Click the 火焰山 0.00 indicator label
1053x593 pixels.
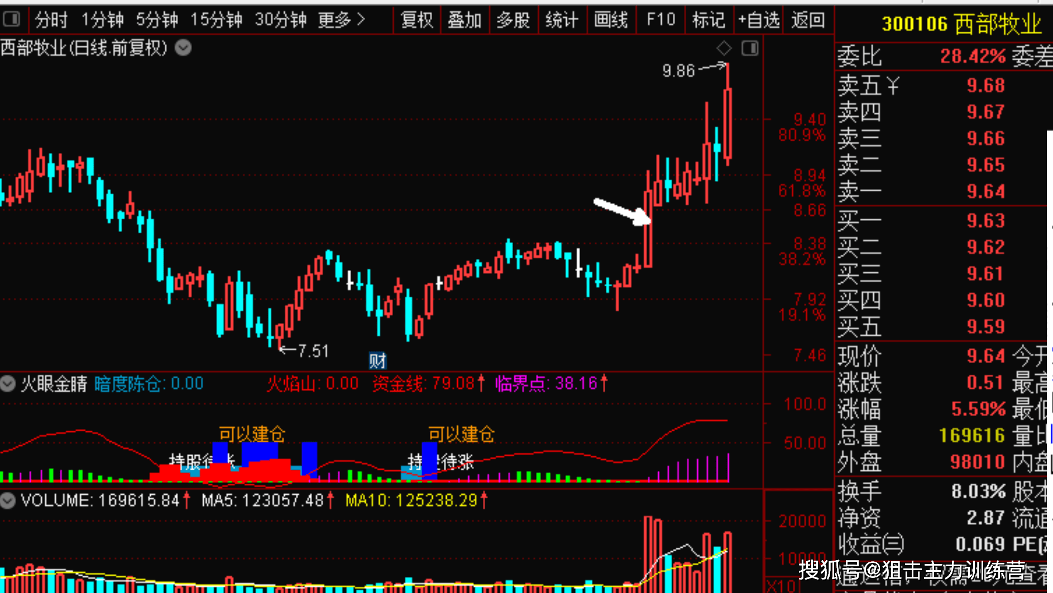pyautogui.click(x=313, y=384)
